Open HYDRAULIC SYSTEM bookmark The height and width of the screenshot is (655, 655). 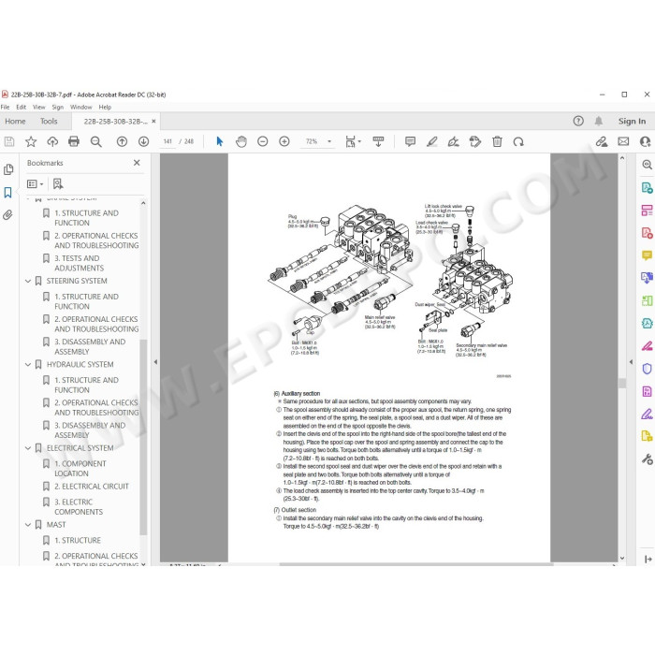[80, 365]
